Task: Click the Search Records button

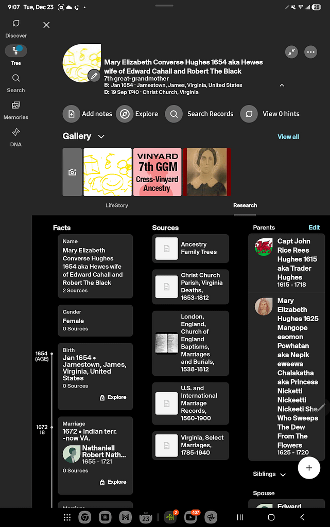Action: tap(200, 114)
